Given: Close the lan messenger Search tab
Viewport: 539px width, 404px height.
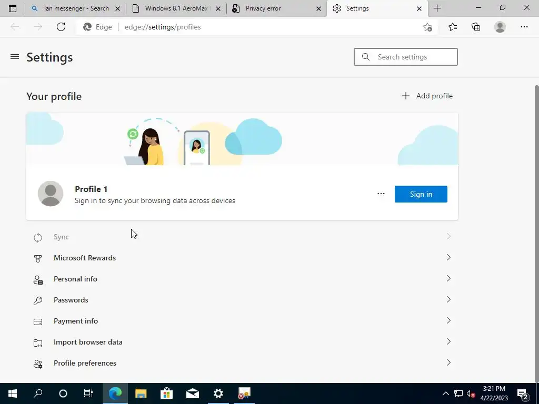Looking at the screenshot, I should (117, 8).
